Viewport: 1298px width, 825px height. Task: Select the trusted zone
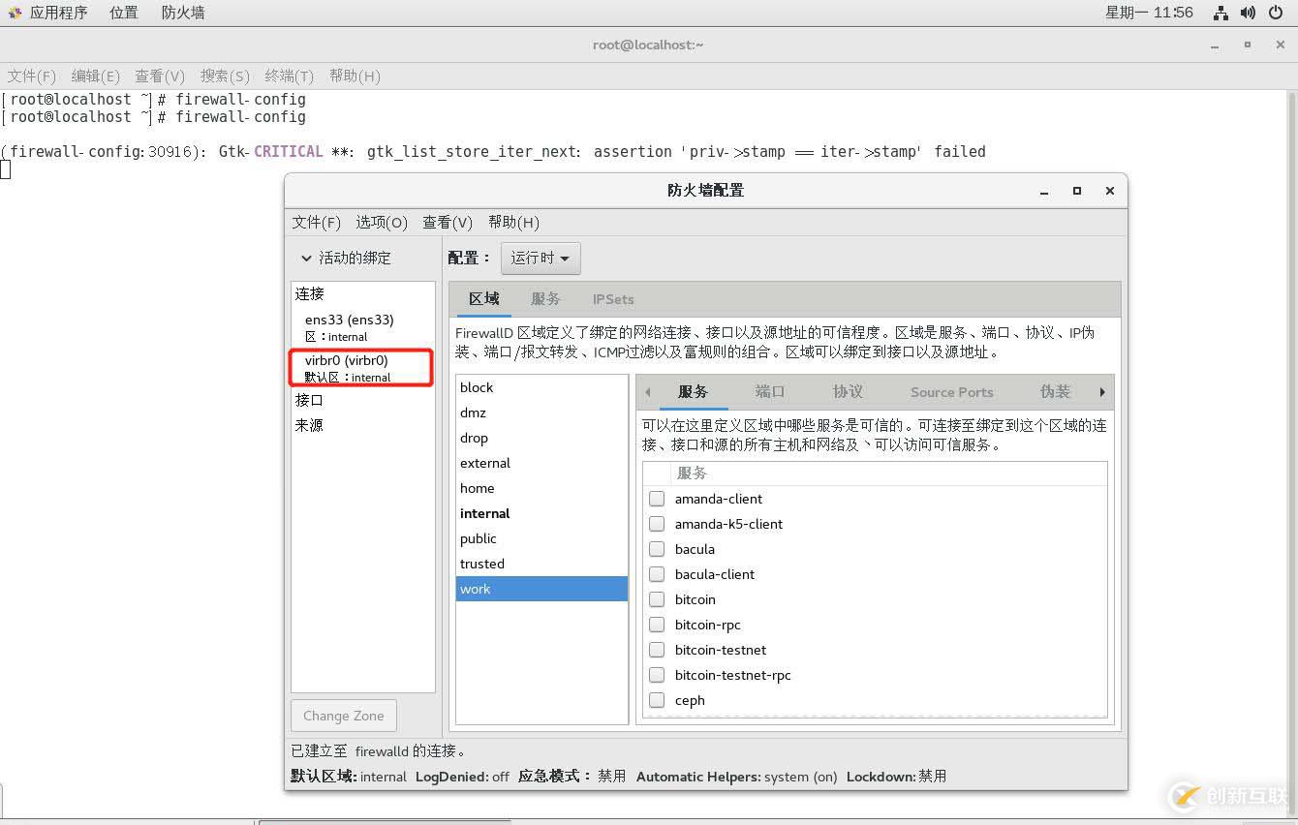pyautogui.click(x=541, y=564)
